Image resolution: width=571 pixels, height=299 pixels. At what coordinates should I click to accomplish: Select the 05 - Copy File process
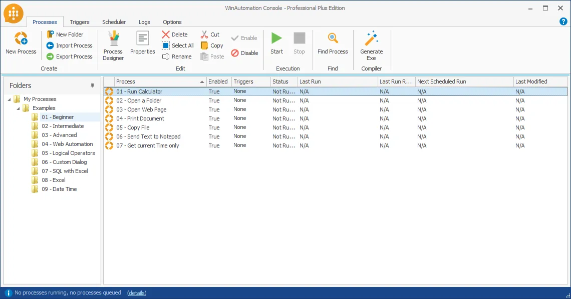point(336,127)
